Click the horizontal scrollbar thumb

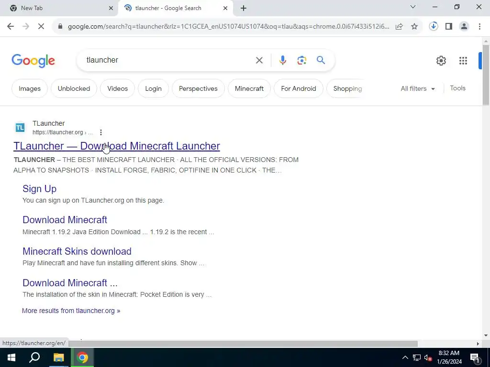[243, 344]
